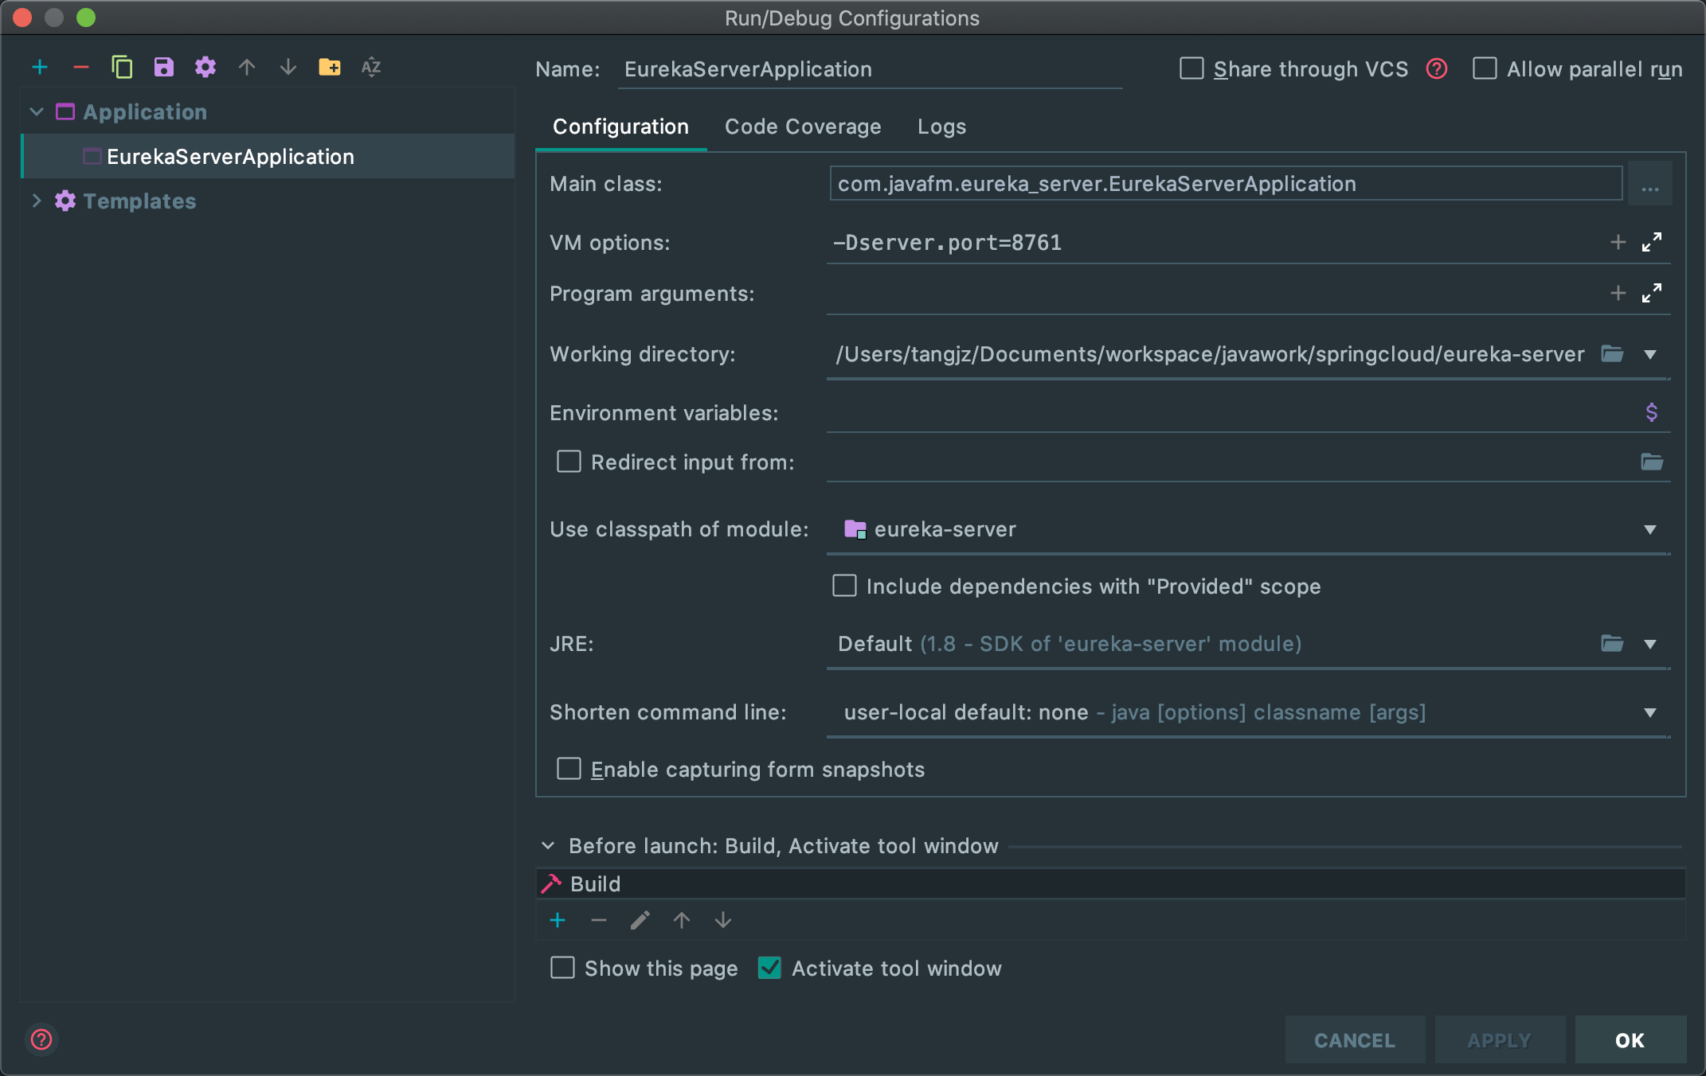Expand the Templates tree node
1706x1076 pixels.
pyautogui.click(x=36, y=201)
